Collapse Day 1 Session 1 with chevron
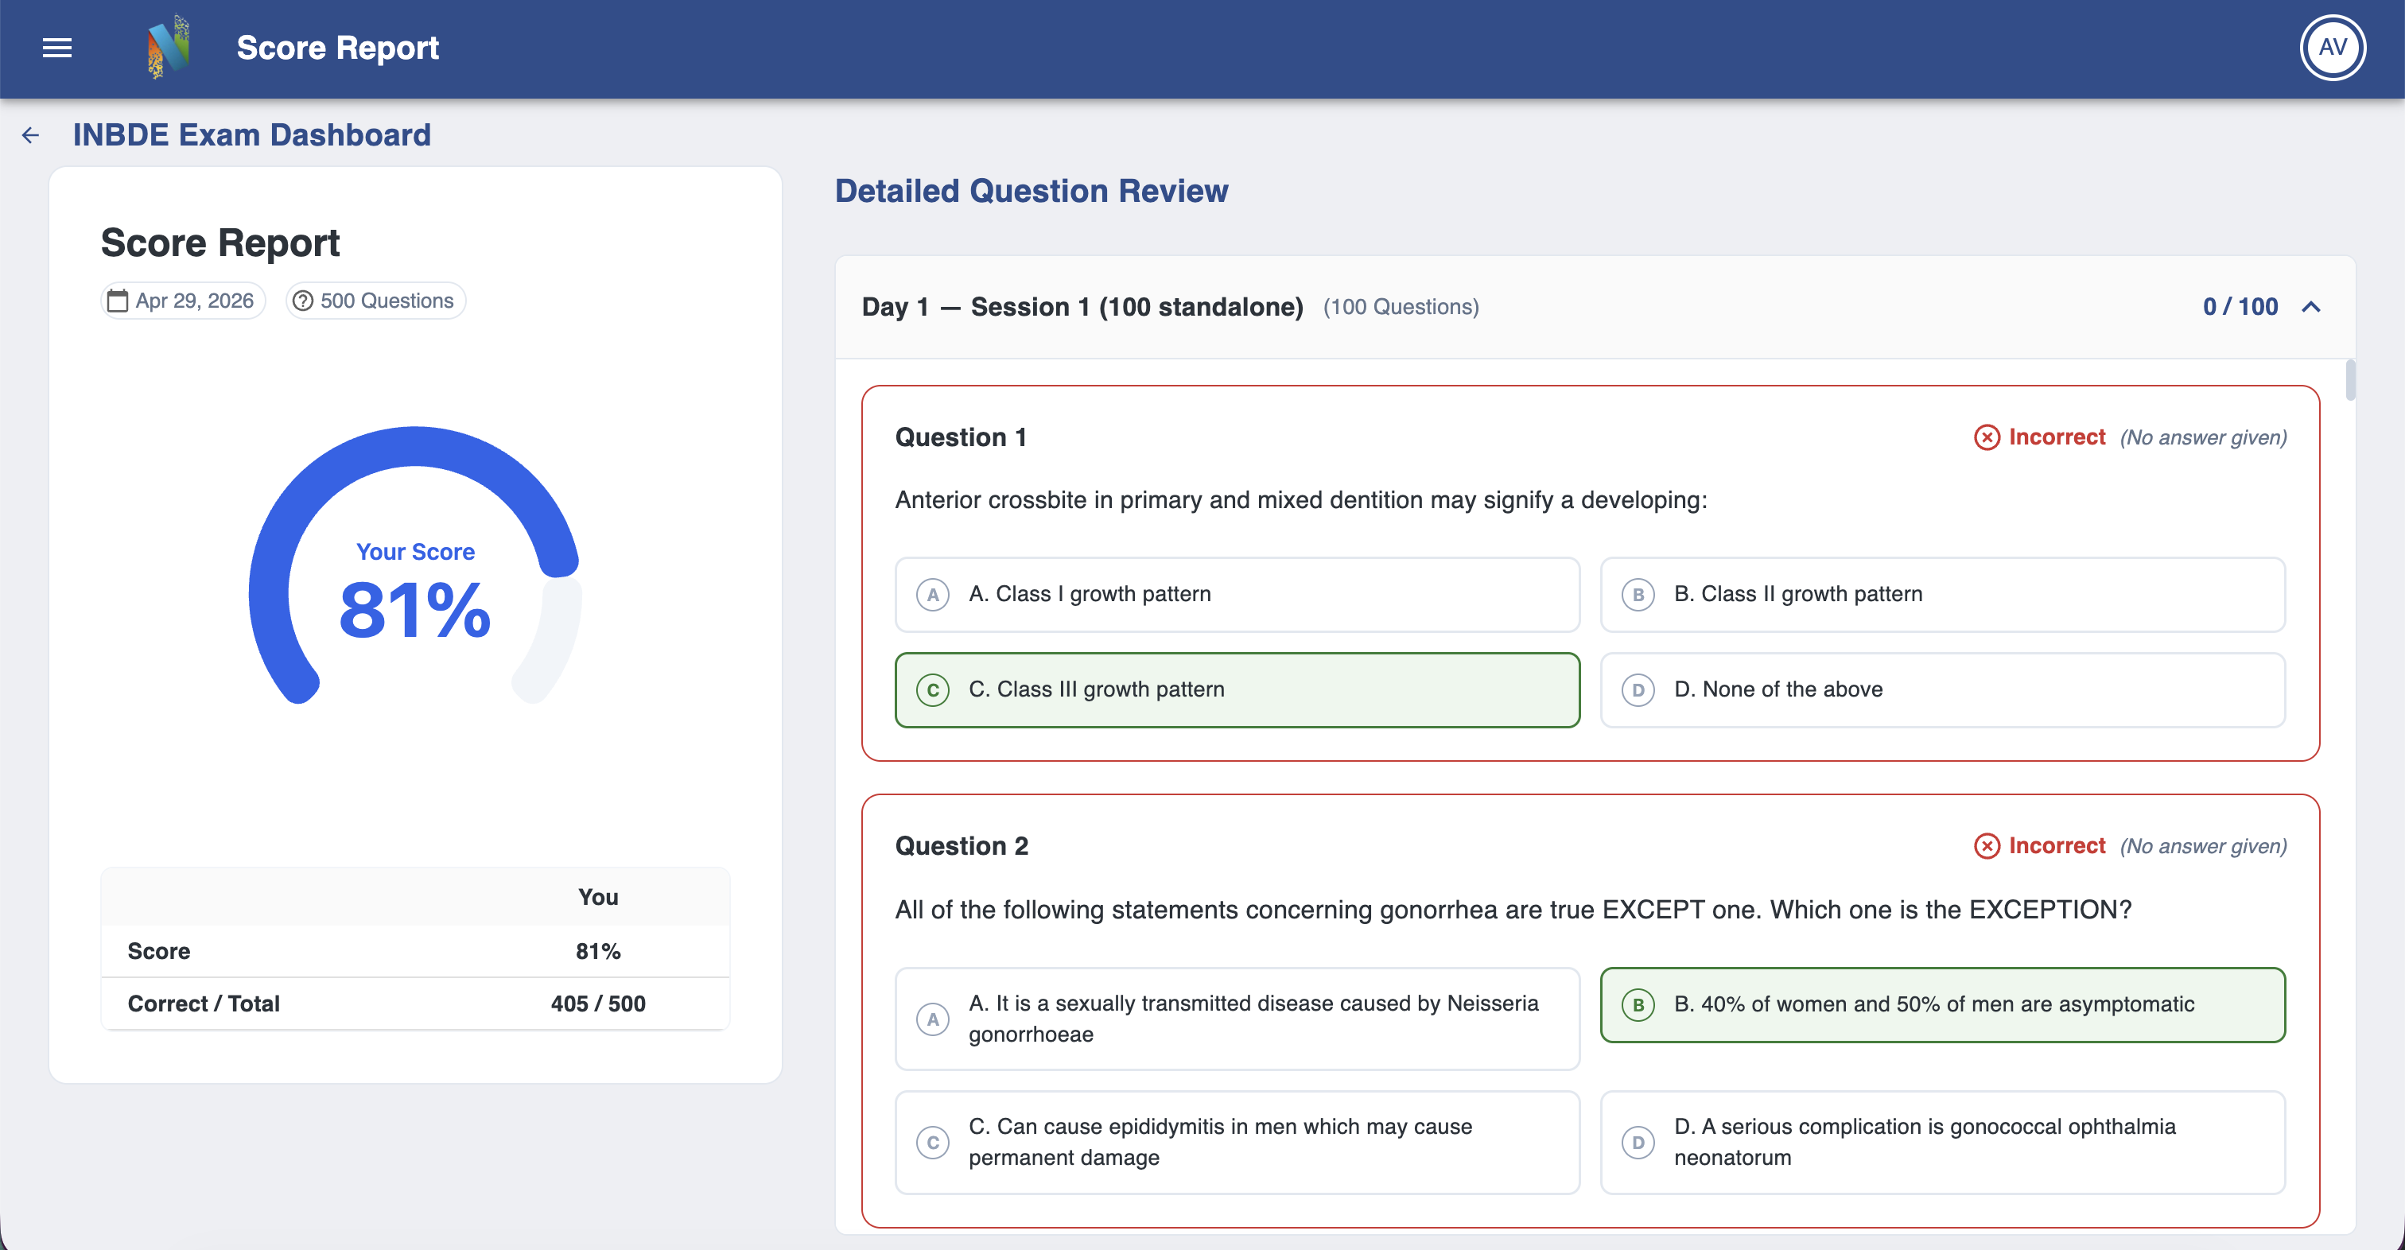2405x1250 pixels. point(2310,307)
